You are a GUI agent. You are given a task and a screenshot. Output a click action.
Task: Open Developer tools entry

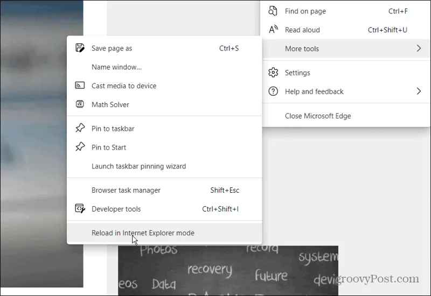coord(164,209)
